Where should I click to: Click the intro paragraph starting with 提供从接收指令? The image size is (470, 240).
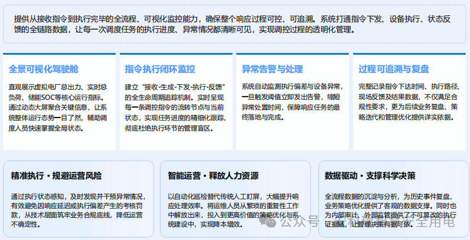(233, 24)
